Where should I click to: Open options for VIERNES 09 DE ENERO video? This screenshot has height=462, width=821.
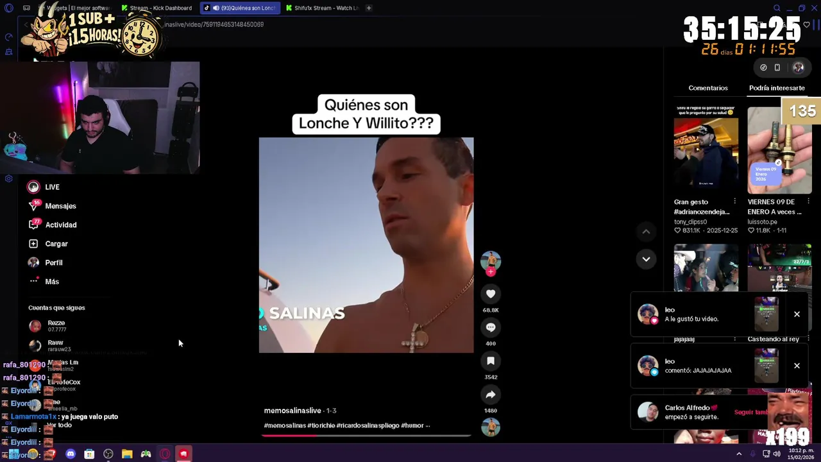pyautogui.click(x=808, y=201)
